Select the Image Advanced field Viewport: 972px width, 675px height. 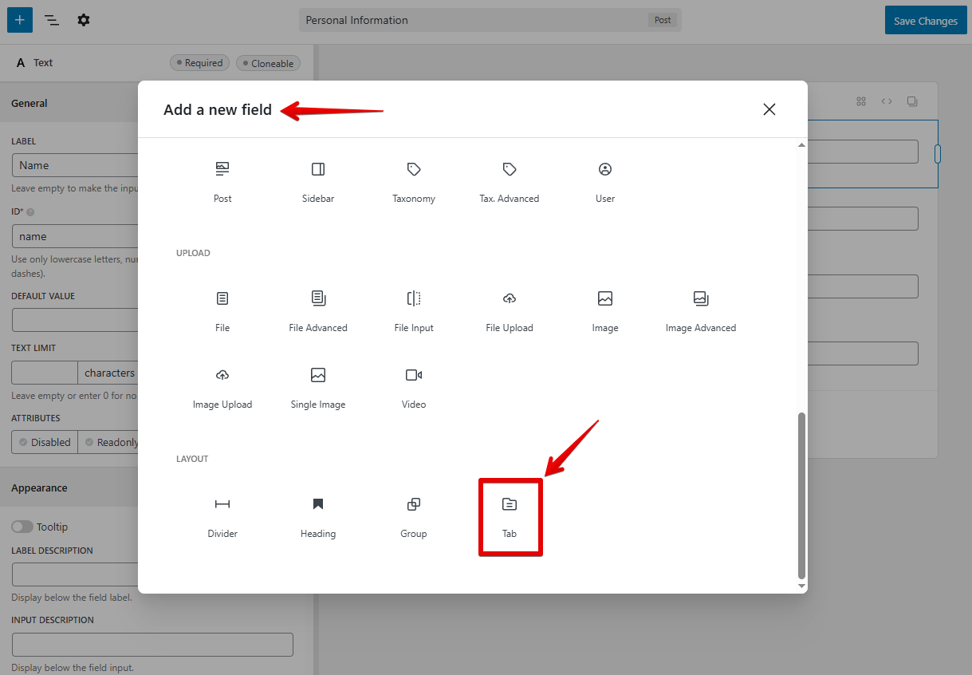click(700, 310)
